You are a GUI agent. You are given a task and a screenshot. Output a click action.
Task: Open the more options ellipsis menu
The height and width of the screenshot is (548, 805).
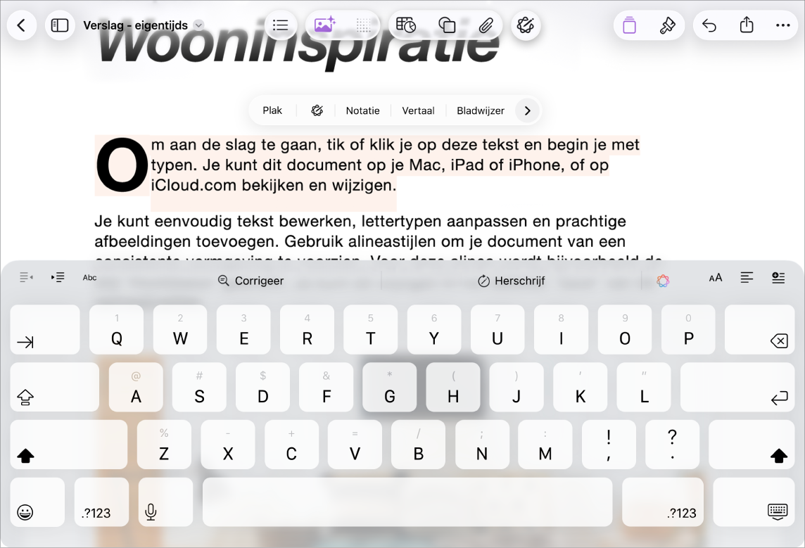[x=782, y=25]
